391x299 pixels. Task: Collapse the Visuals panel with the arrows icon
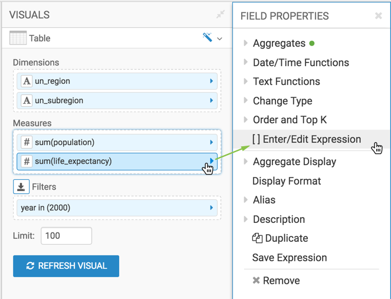pos(220,15)
